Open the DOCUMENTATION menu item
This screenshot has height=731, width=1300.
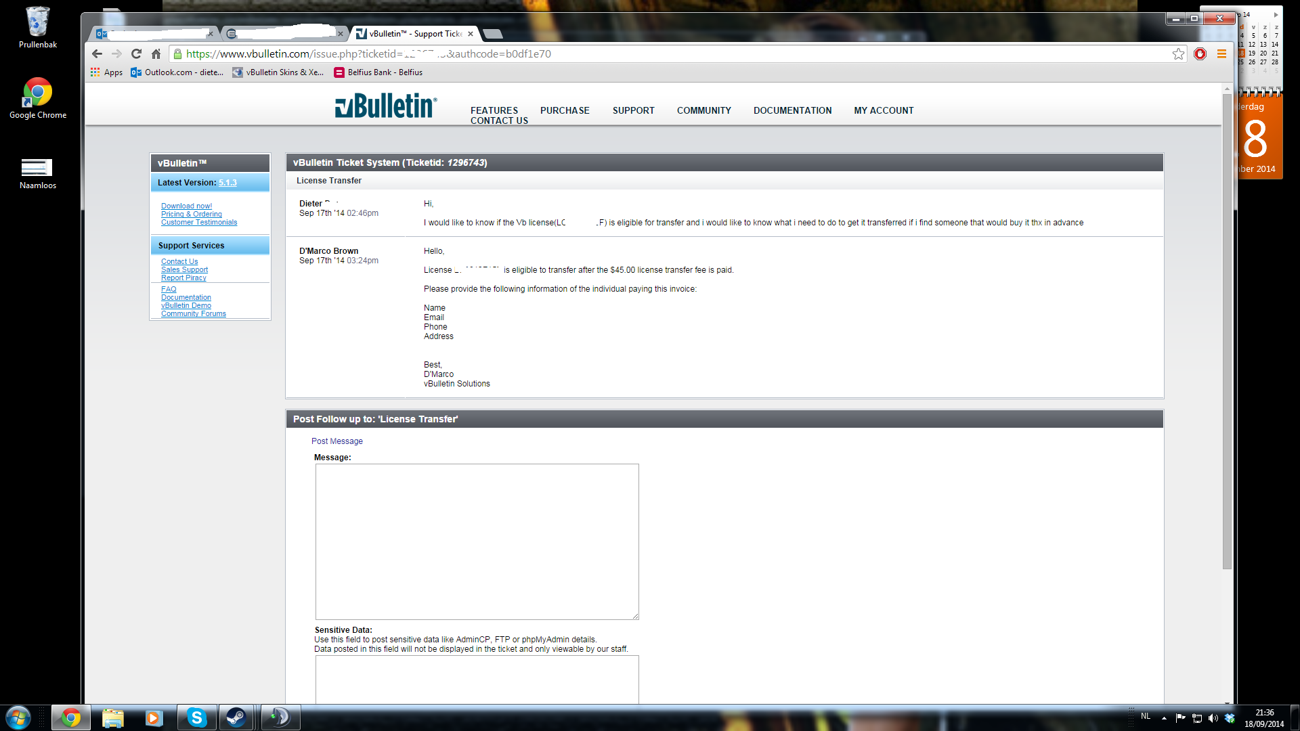(793, 110)
